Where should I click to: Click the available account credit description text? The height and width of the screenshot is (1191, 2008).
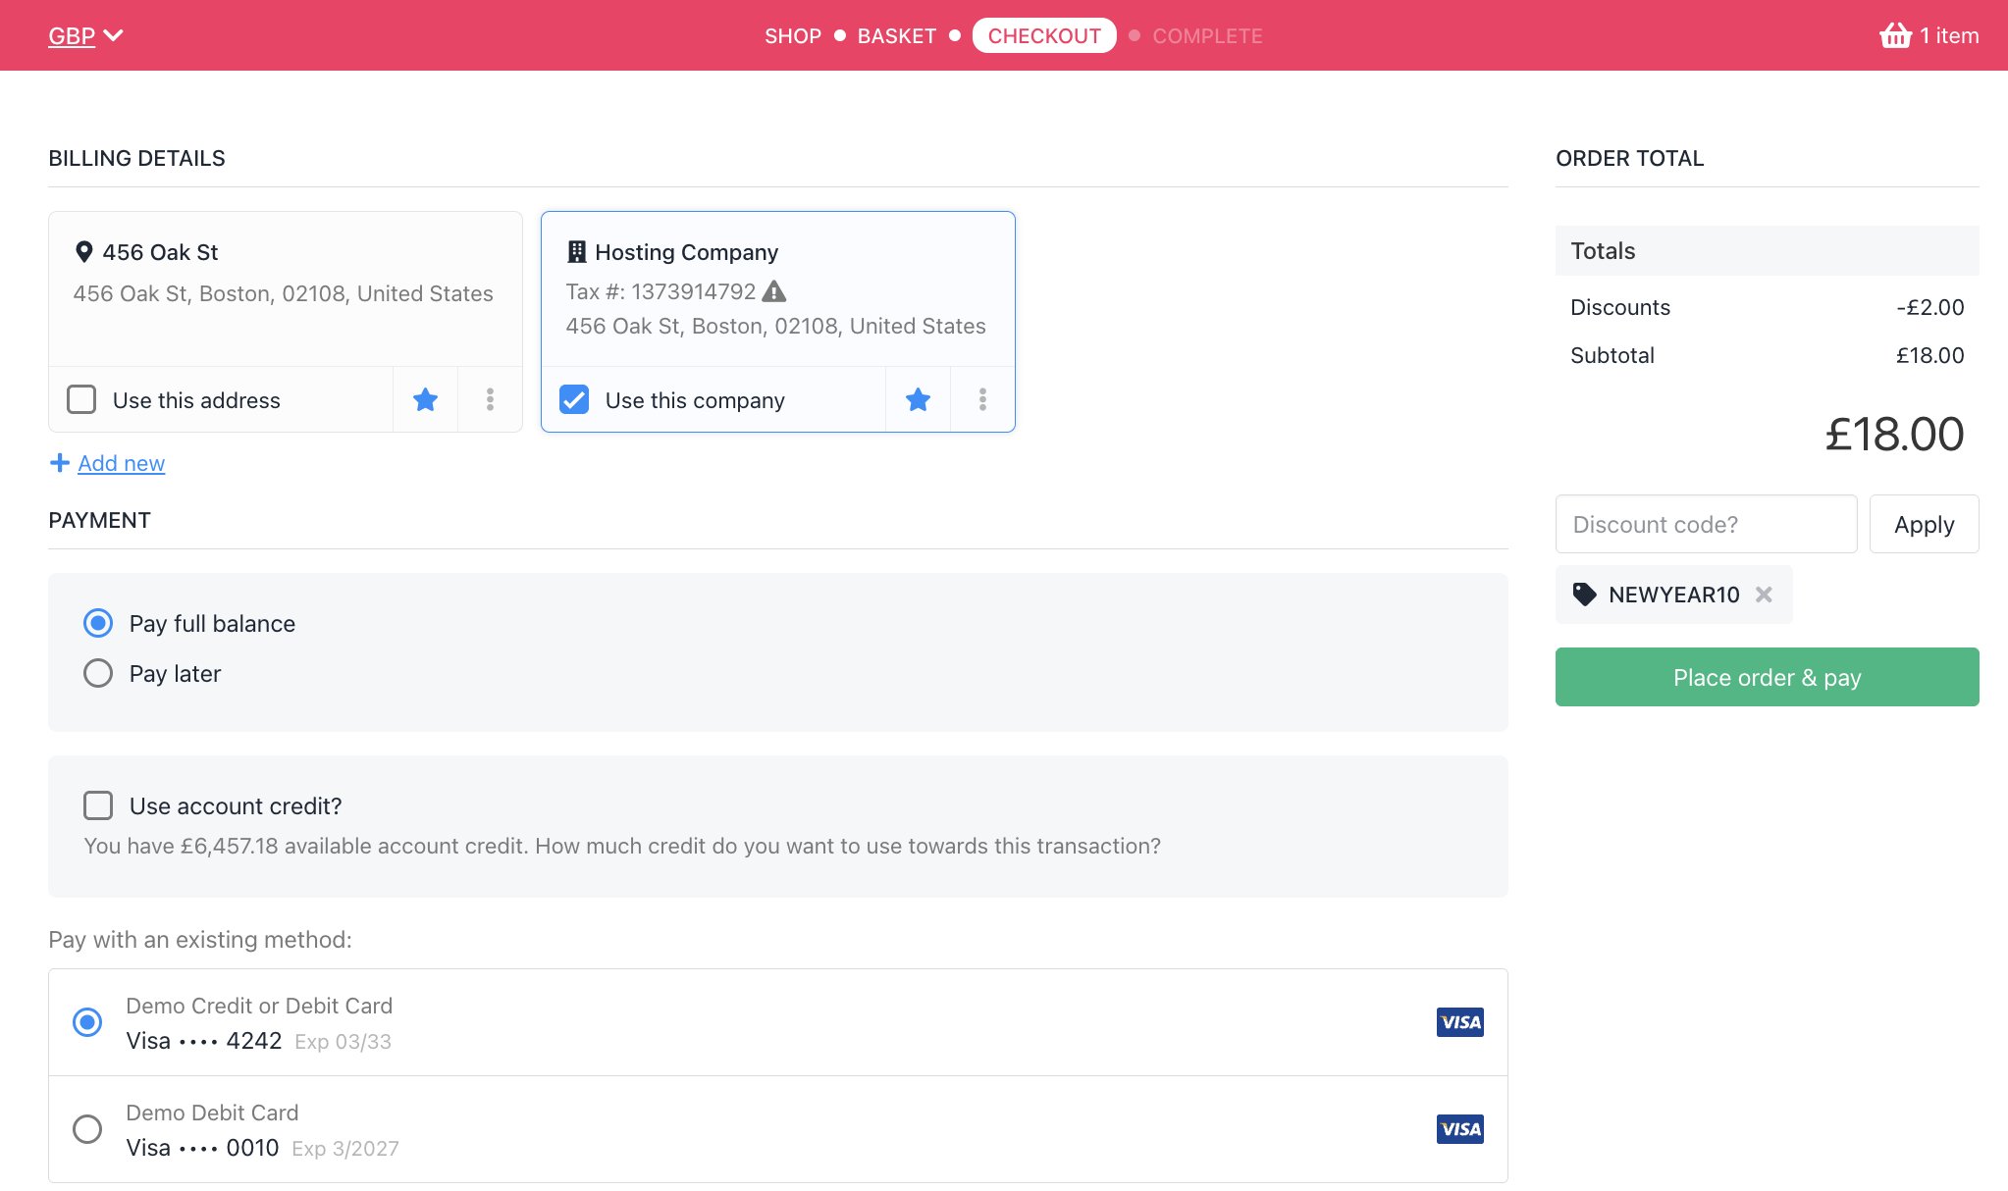(x=622, y=846)
